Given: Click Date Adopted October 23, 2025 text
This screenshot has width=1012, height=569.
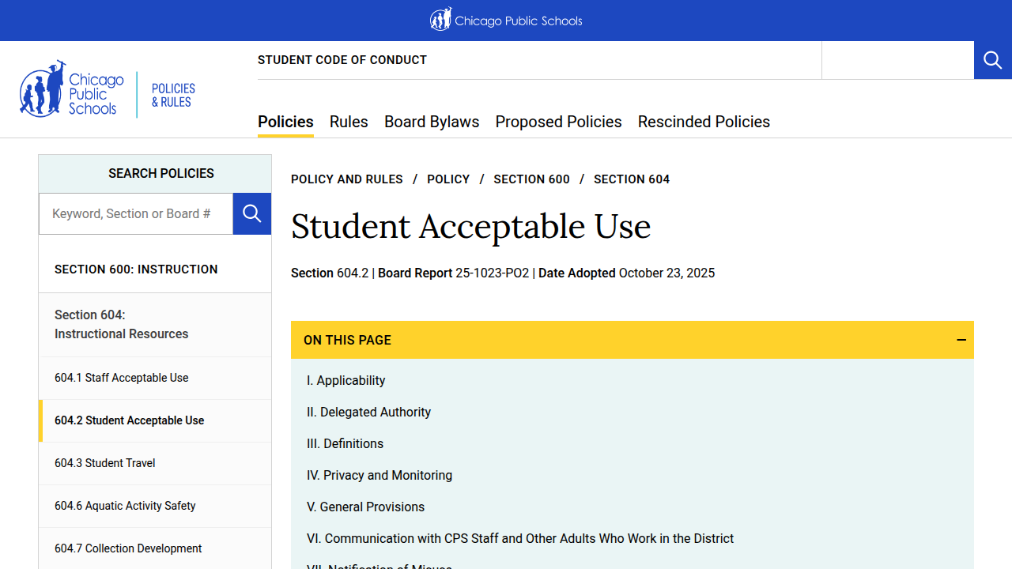Looking at the screenshot, I should (627, 273).
